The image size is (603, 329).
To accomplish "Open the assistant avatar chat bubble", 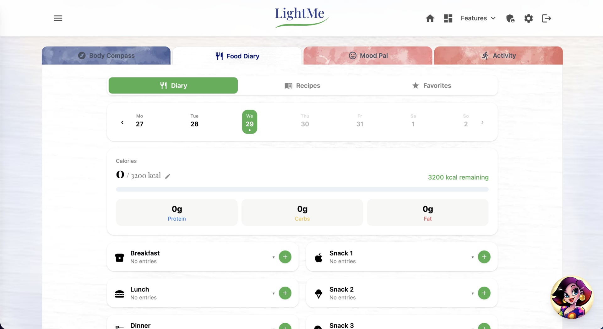I will coord(572,297).
